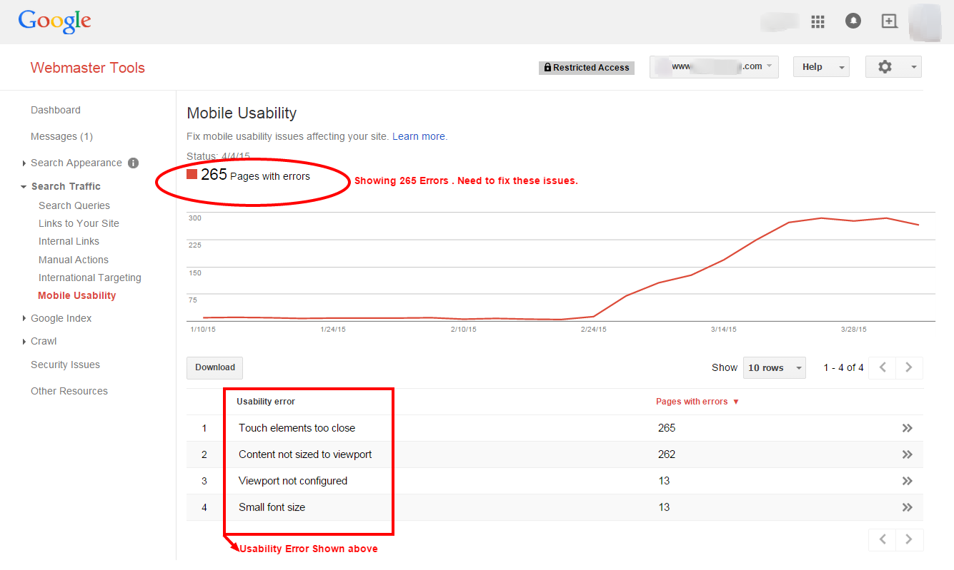Open Security Issues page
Viewport: 954px width, 570px height.
tap(65, 365)
